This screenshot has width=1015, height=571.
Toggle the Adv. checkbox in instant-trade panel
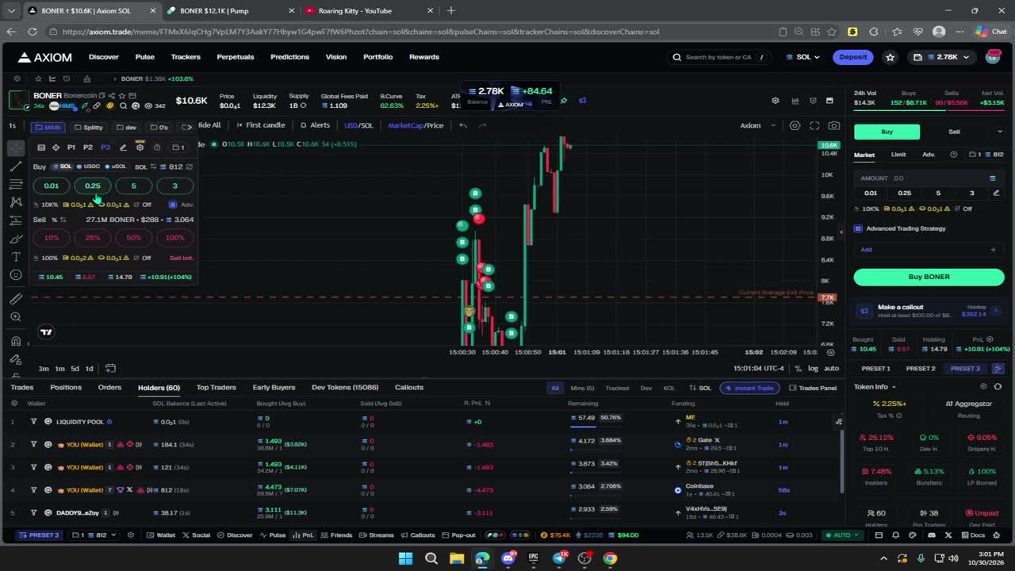click(x=173, y=205)
